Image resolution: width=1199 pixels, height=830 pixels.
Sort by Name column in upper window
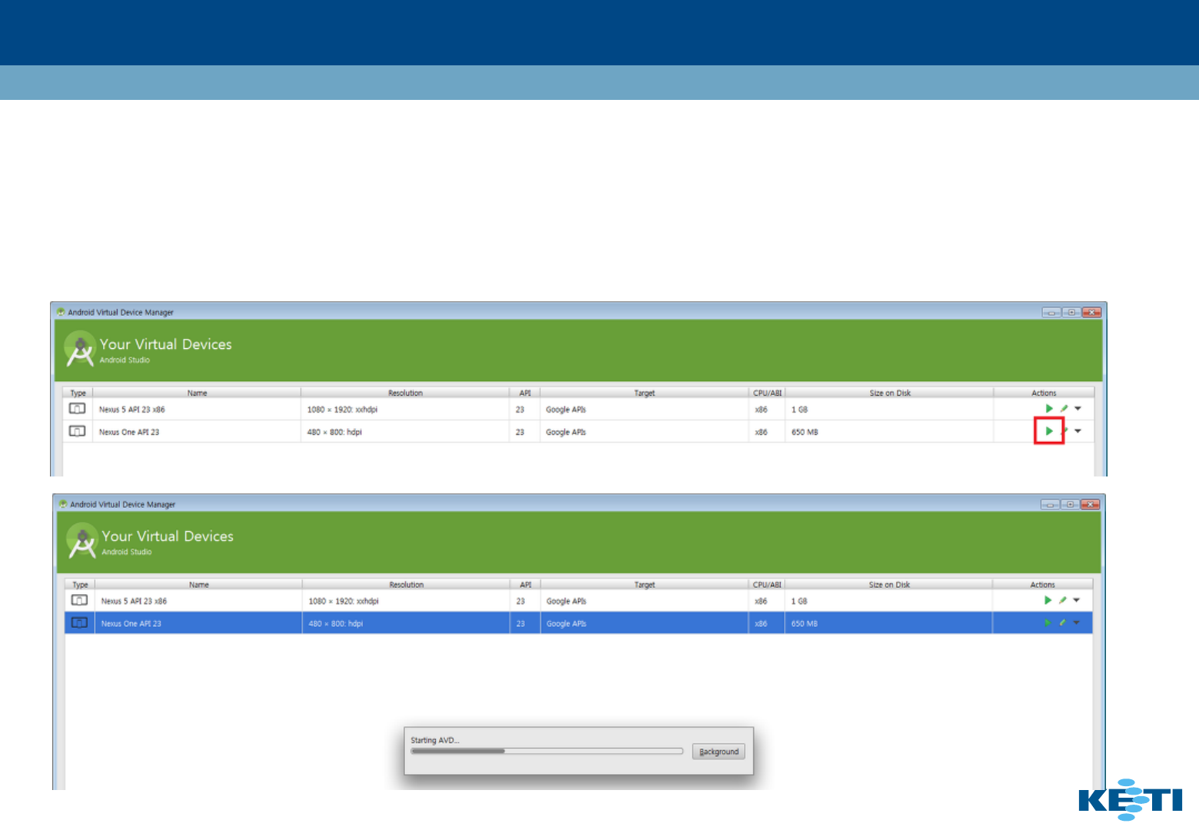point(197,393)
